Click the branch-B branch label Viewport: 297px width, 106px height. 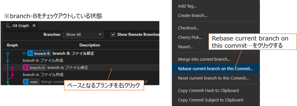(39, 53)
